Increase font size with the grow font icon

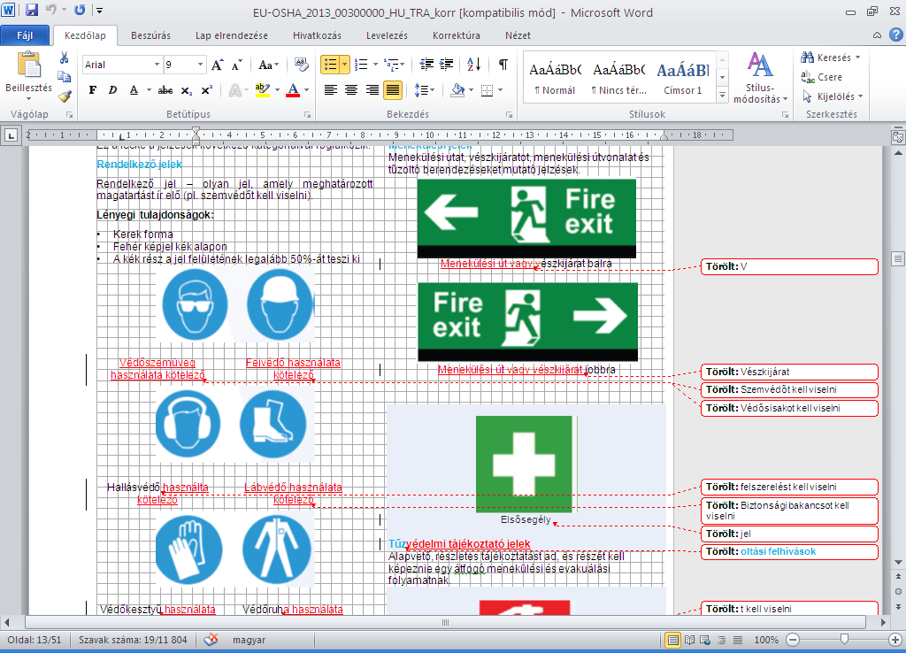click(218, 65)
